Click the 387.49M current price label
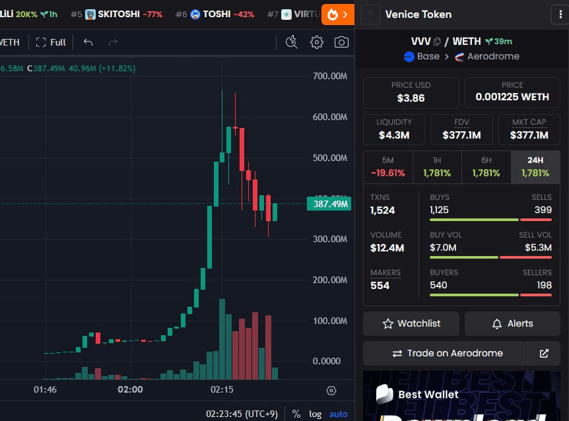Screen dimensions: 569x421 pyautogui.click(x=329, y=204)
